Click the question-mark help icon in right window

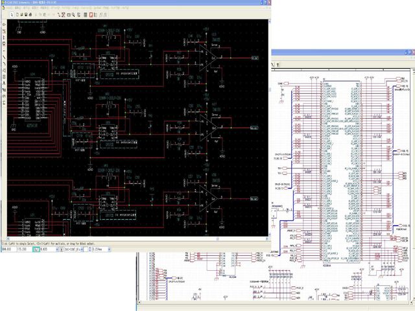pyautogui.click(x=278, y=65)
